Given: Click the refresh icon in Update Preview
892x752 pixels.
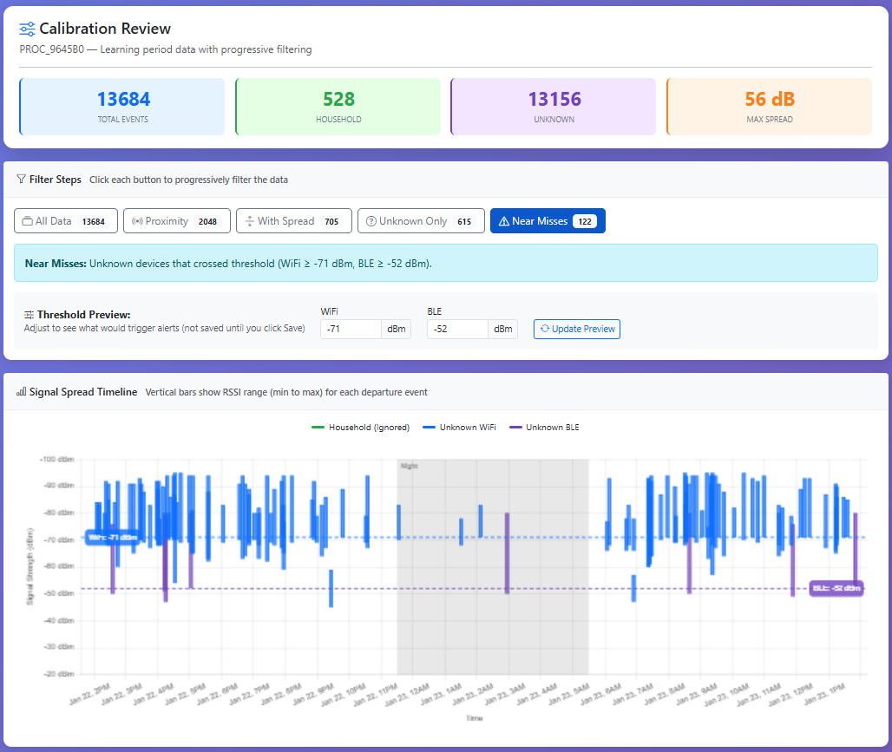Looking at the screenshot, I should point(544,329).
